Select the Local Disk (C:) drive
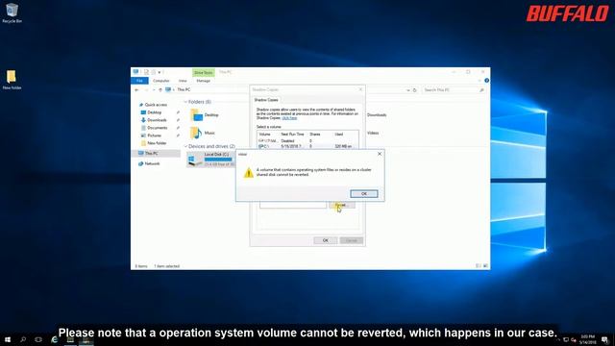Screen dimensions: 615x346 pyautogui.click(x=211, y=160)
